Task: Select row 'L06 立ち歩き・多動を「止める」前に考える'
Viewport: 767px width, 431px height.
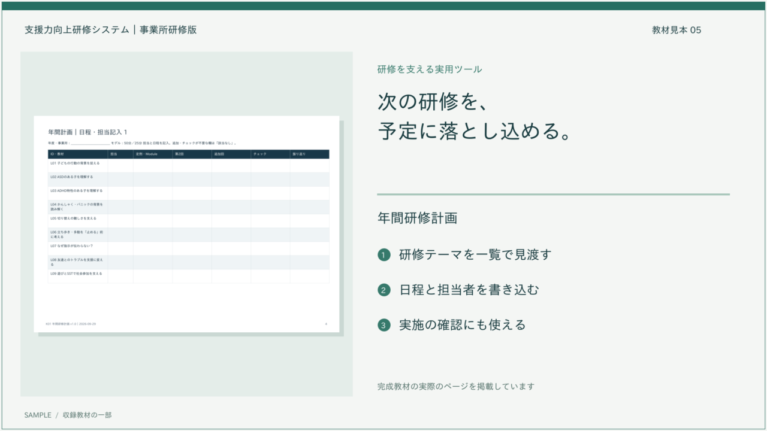Action: (189, 234)
